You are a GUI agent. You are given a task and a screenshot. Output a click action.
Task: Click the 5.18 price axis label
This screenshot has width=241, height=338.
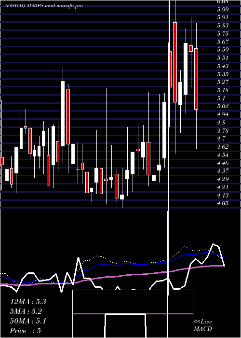coord(223,90)
